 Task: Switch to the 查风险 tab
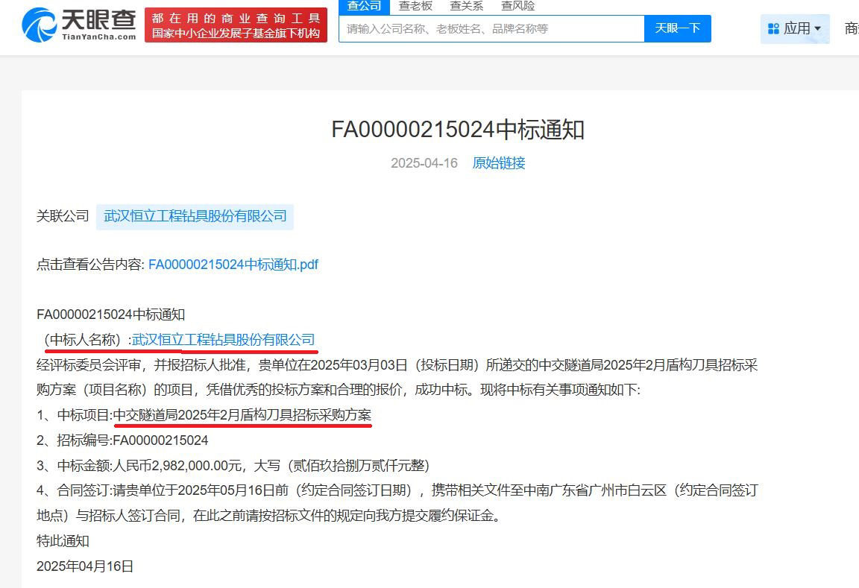click(x=517, y=7)
